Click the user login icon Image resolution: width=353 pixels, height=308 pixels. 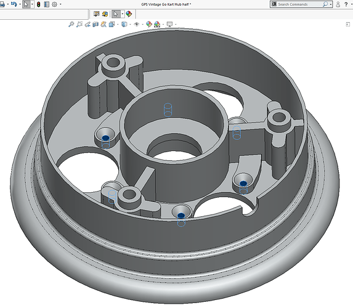(x=338, y=4)
